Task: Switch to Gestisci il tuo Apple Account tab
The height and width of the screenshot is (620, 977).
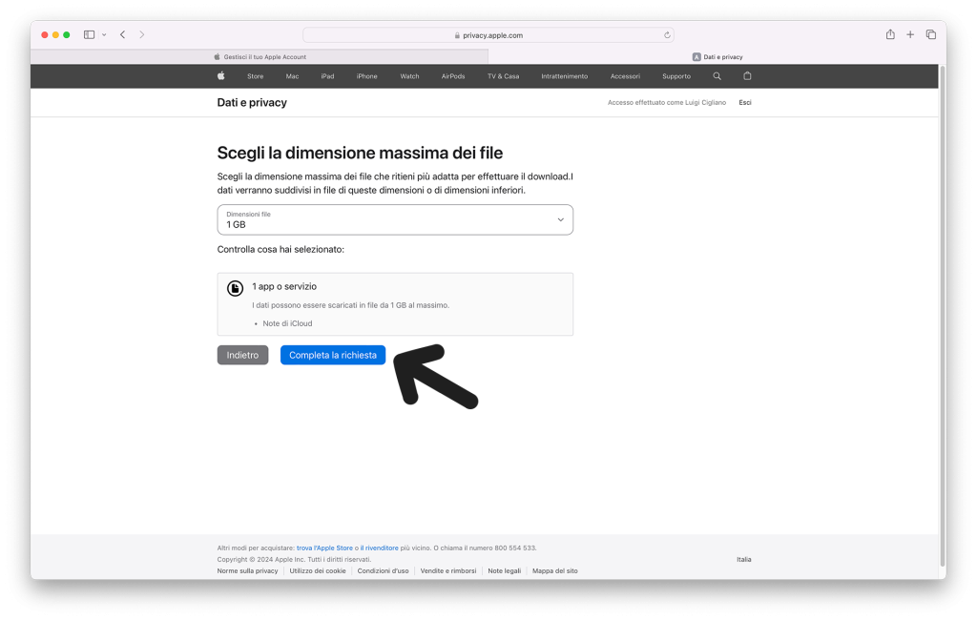Action: 260,56
